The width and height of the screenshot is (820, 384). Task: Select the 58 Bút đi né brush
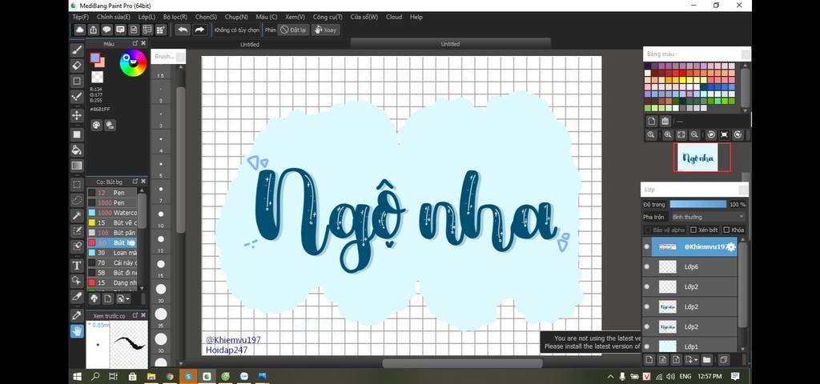[112, 273]
